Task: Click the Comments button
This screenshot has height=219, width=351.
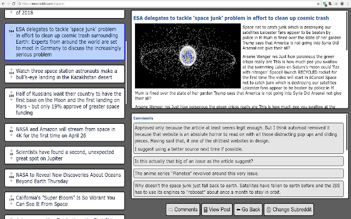Action: coord(183,210)
